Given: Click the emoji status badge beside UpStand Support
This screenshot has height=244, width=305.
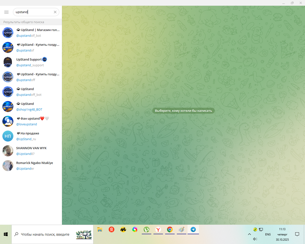Looking at the screenshot, I should 45,59.
